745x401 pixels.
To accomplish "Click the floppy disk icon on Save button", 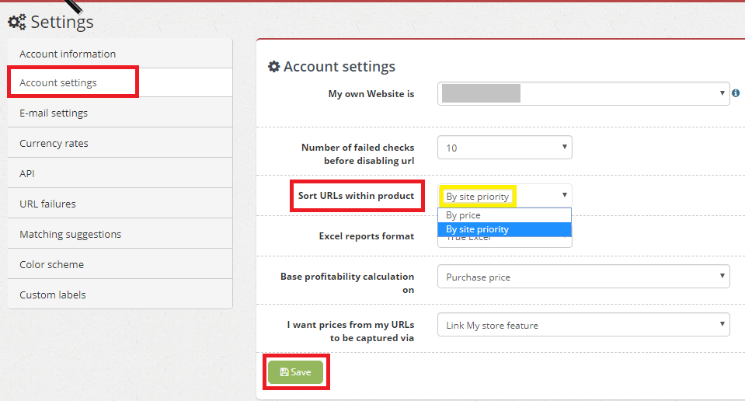I will pos(284,372).
